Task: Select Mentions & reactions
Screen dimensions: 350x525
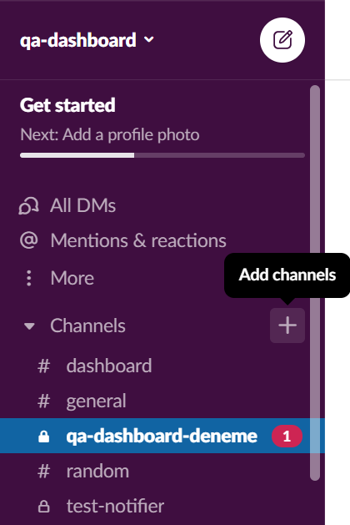Action: [138, 240]
